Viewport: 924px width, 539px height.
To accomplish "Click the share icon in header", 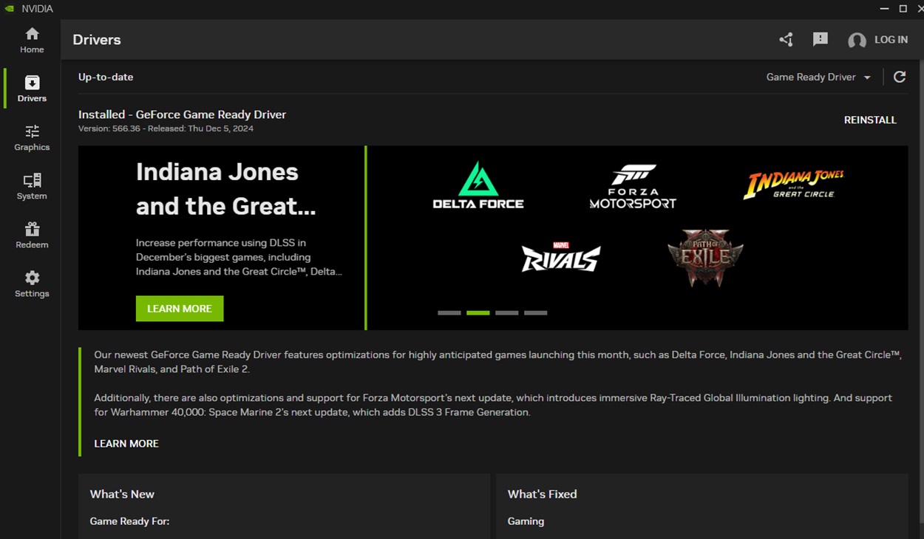I will [x=786, y=40].
